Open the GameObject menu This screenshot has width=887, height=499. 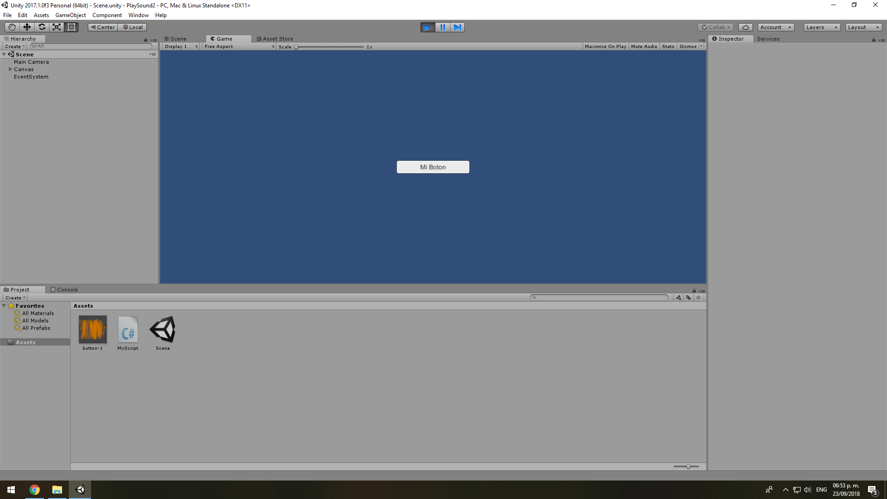point(70,15)
